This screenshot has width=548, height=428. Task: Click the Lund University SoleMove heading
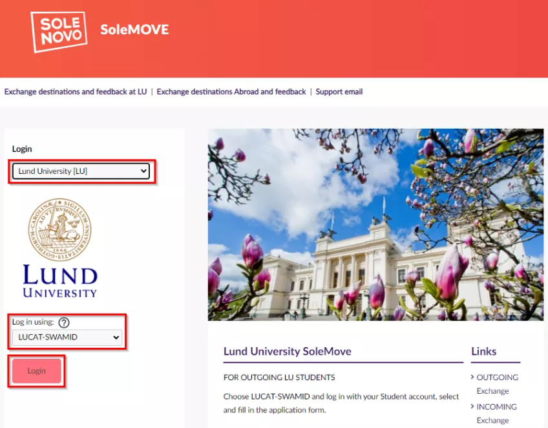pyautogui.click(x=288, y=351)
